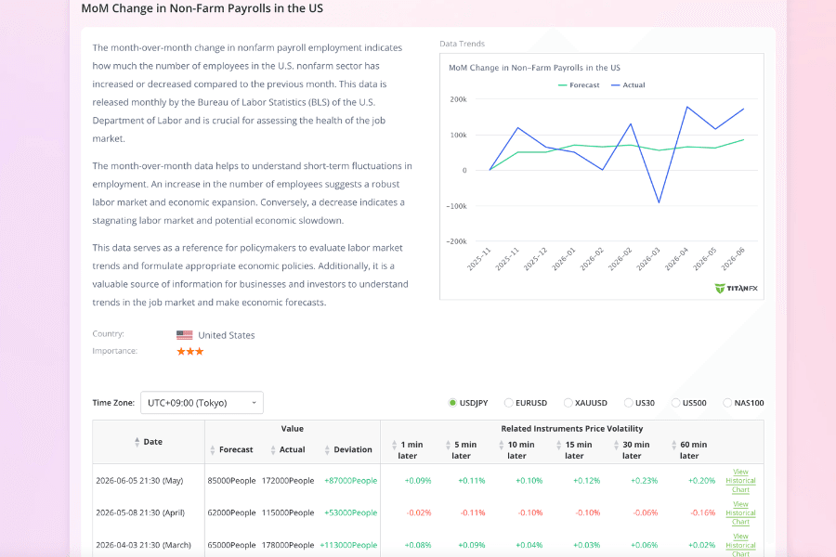Click the United States flag icon
This screenshot has height=557, width=836.
pyautogui.click(x=185, y=335)
